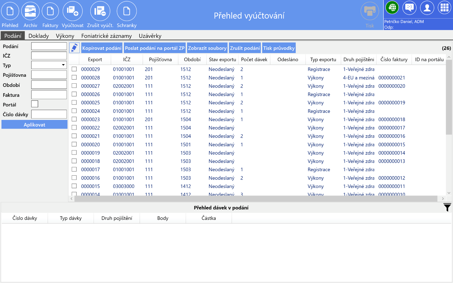453x283 pixels.
Task: Switch to the Podání tab
Action: 13,36
